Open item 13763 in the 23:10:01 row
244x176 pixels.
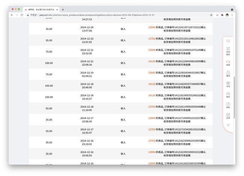pos(152,141)
